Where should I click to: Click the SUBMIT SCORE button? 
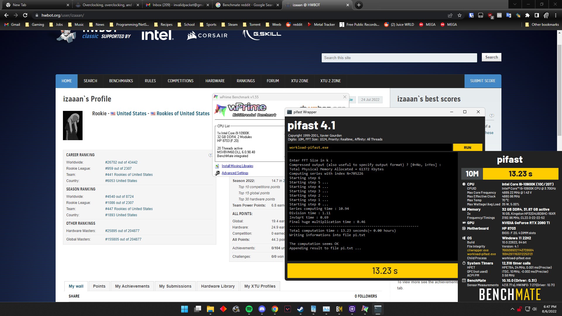coord(483,81)
